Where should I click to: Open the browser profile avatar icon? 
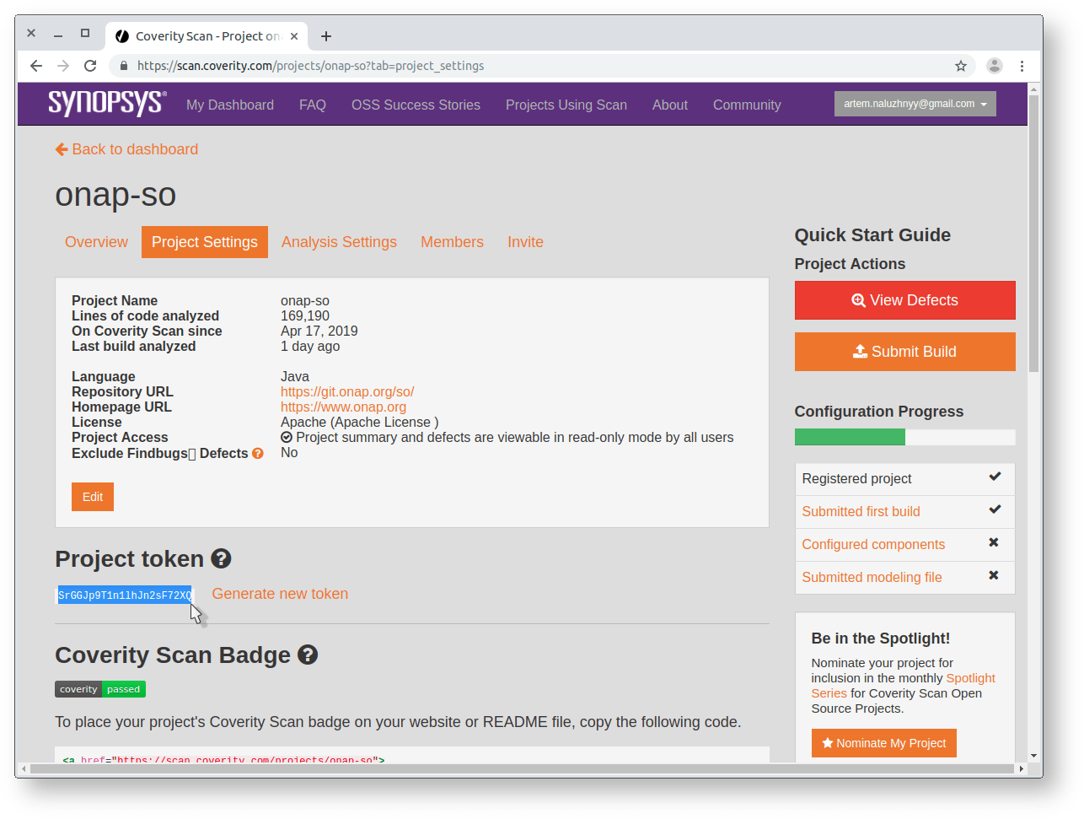point(995,66)
